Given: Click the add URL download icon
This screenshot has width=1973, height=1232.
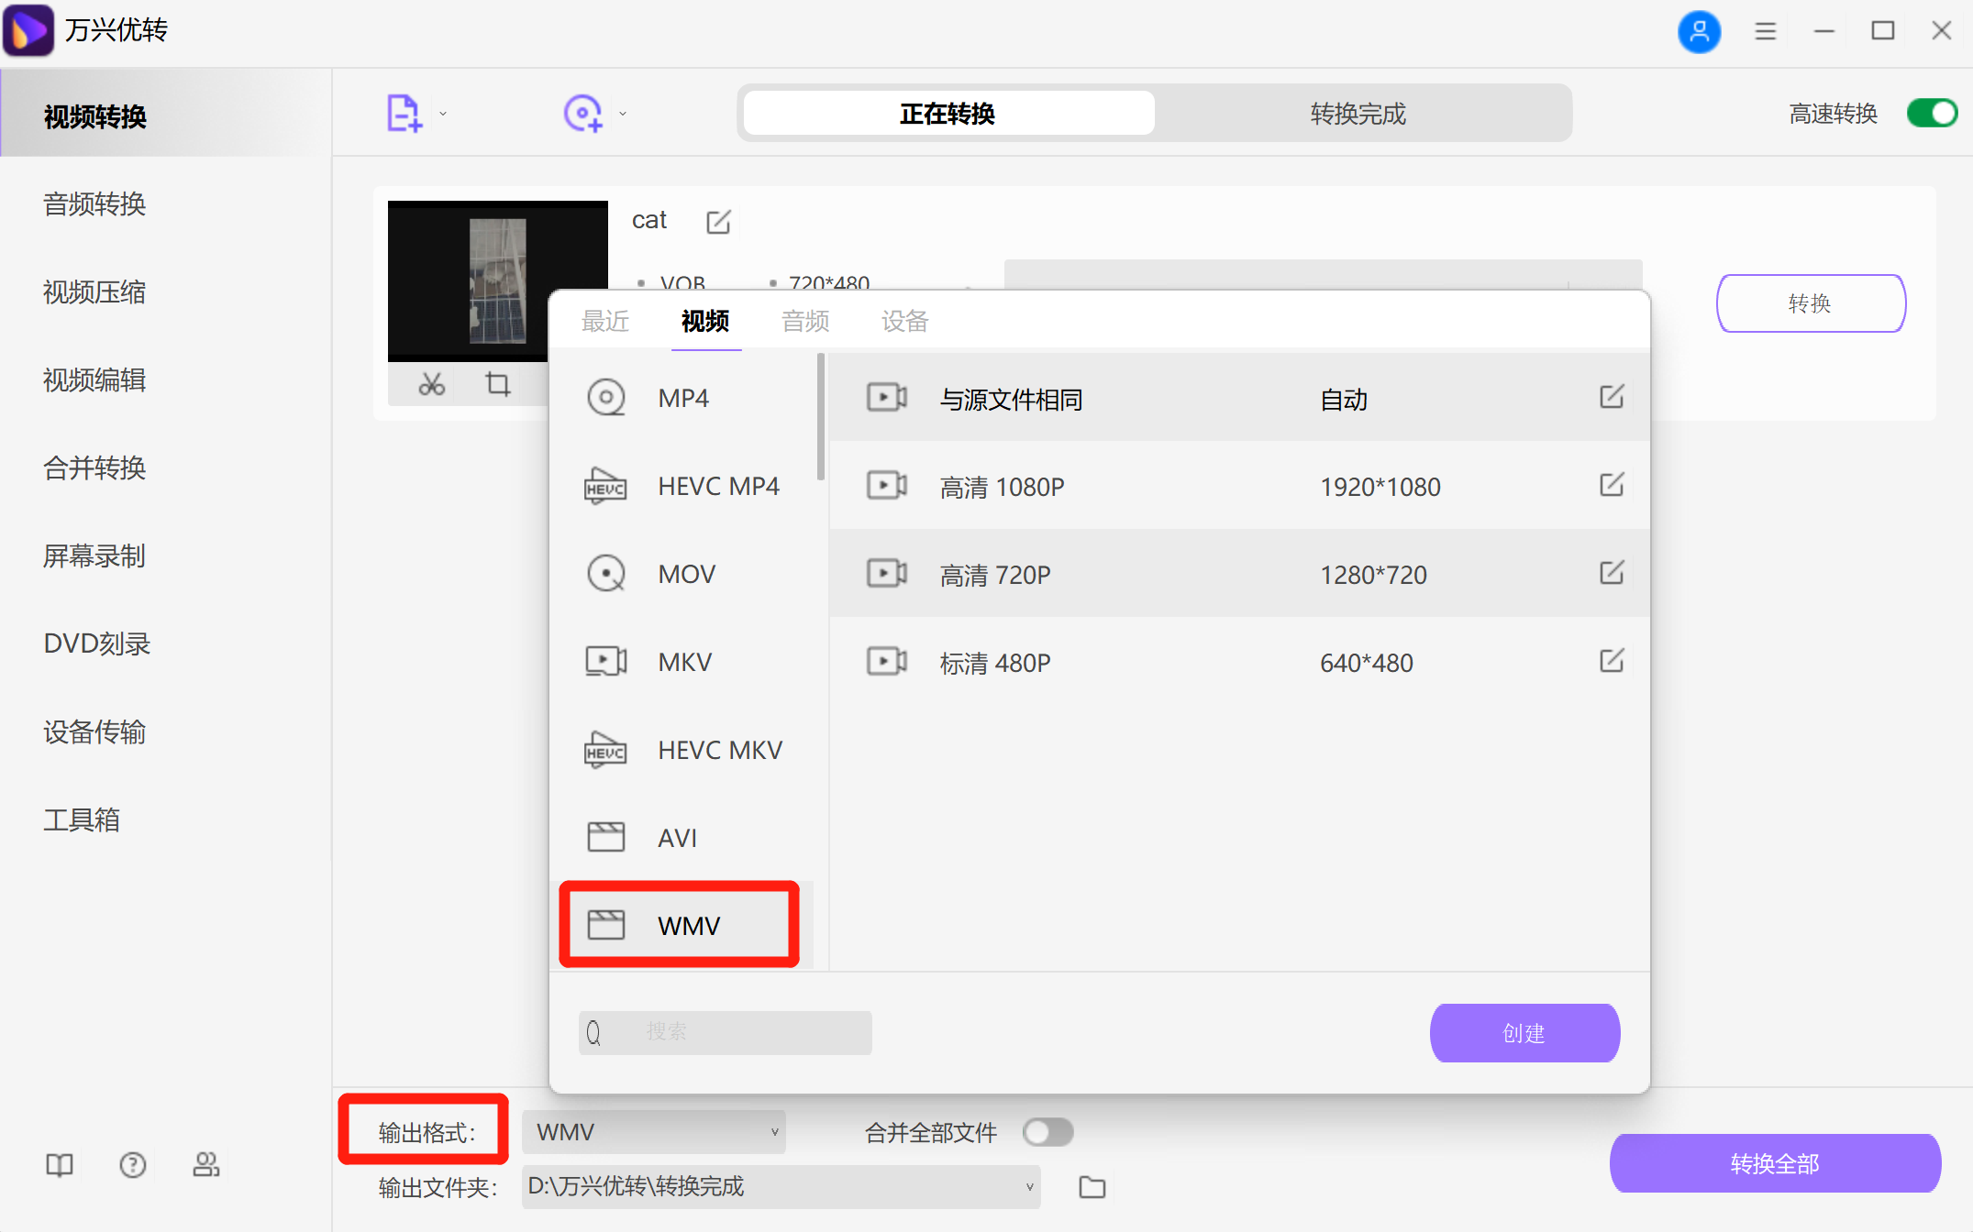Looking at the screenshot, I should tap(583, 112).
